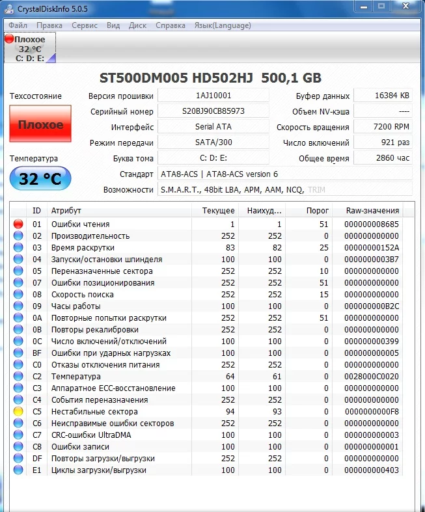Click status icon for Повторные попытки раскрутки
Screen dimensions: 425x512
point(18,317)
